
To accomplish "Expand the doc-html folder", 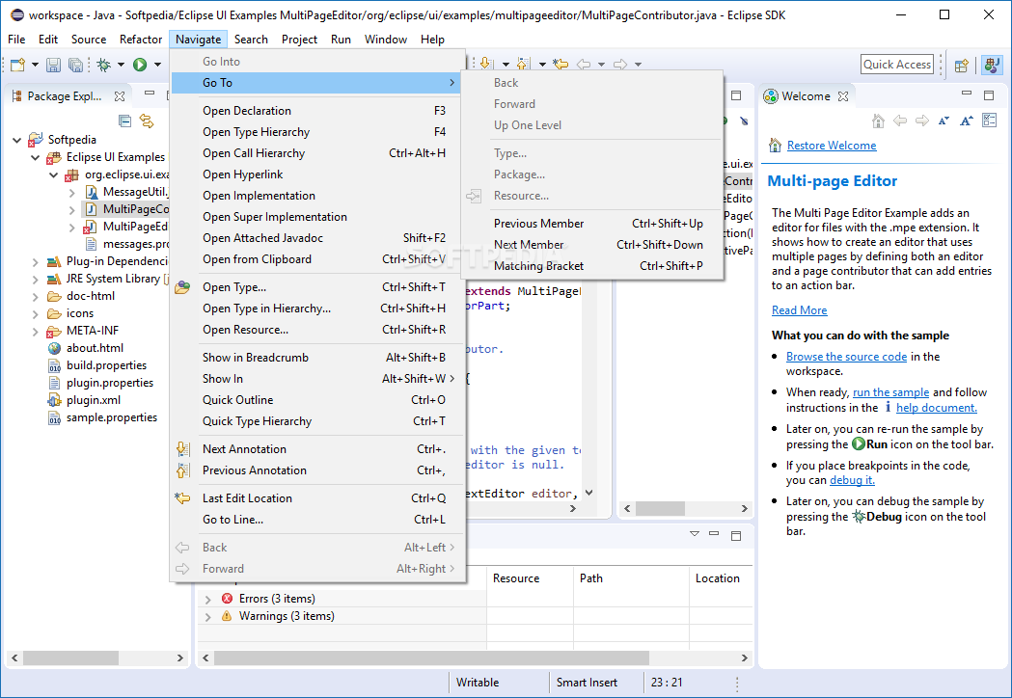I will click(35, 297).
